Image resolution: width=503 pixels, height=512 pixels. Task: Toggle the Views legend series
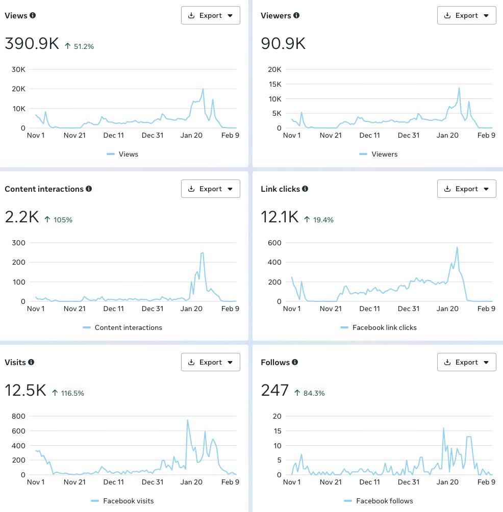(x=122, y=154)
